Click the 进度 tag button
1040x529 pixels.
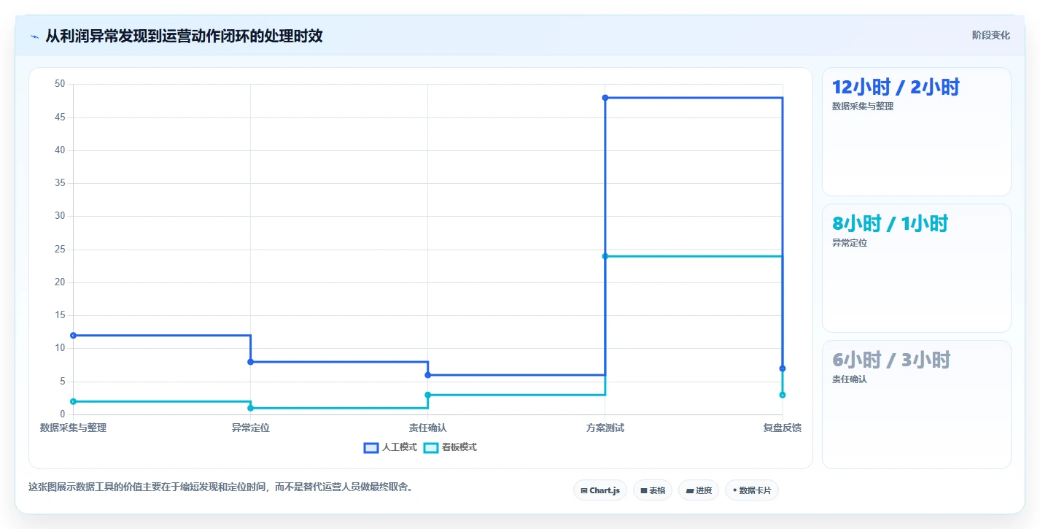point(699,490)
